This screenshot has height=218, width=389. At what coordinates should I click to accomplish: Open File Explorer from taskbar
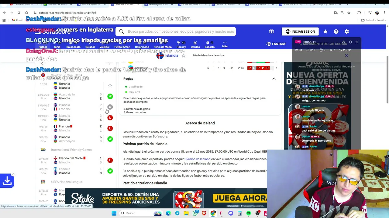point(186,213)
